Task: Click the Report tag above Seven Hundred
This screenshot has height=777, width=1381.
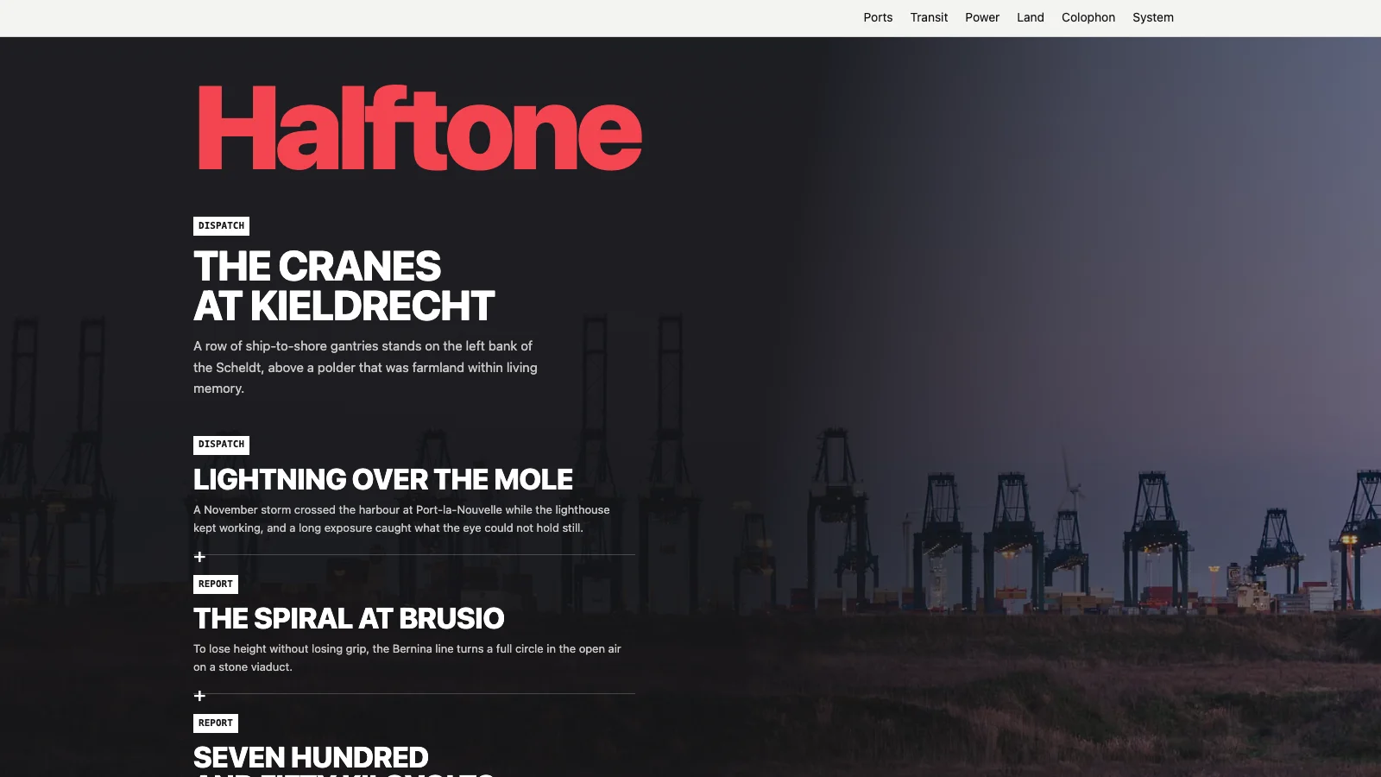Action: point(216,723)
